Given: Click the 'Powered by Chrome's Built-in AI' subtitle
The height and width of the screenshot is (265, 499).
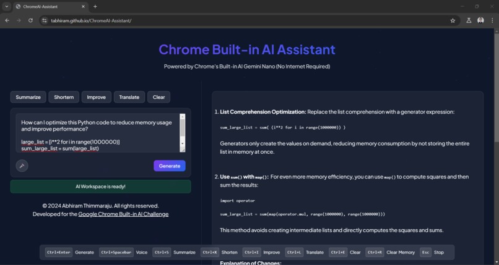Looking at the screenshot, I should point(247,66).
